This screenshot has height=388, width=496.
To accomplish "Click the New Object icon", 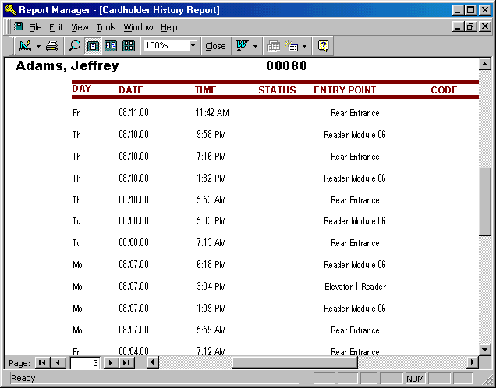I will tap(292, 46).
